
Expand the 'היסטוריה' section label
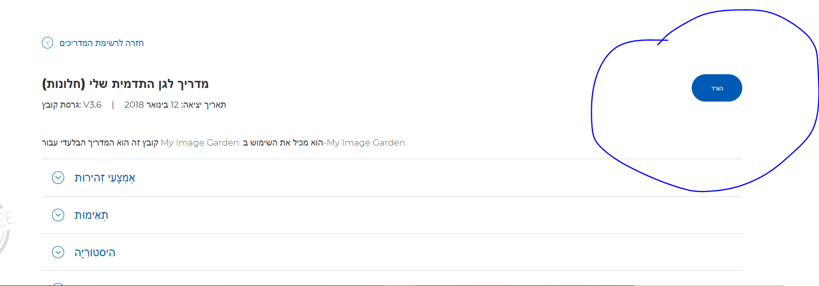[x=95, y=252]
